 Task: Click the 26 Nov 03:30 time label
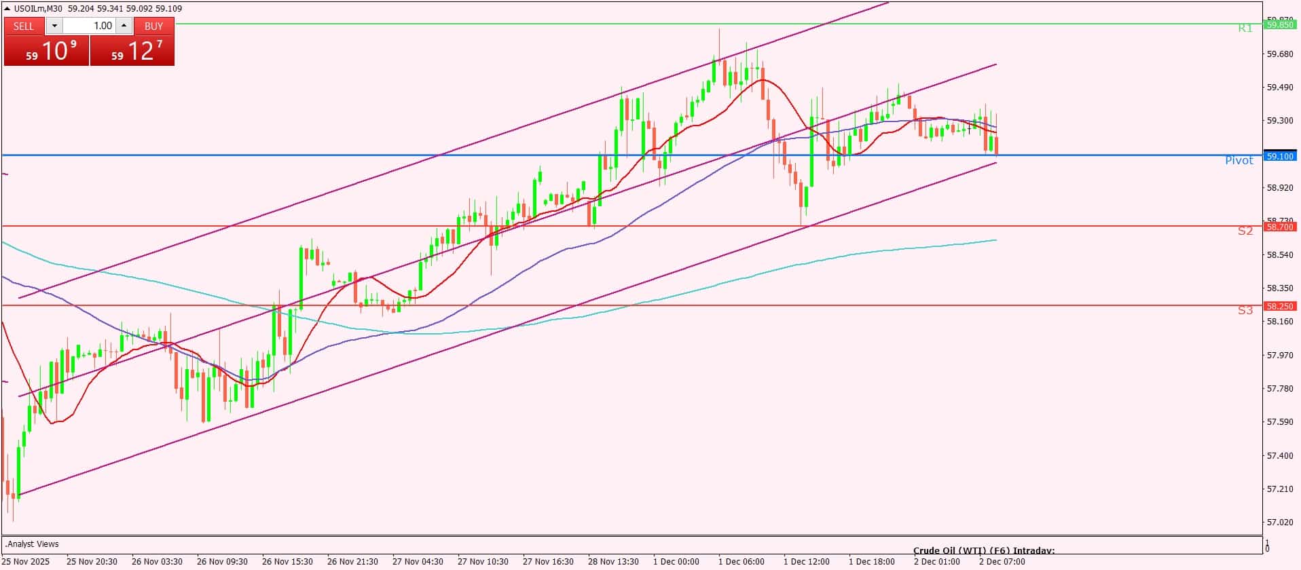(x=157, y=562)
